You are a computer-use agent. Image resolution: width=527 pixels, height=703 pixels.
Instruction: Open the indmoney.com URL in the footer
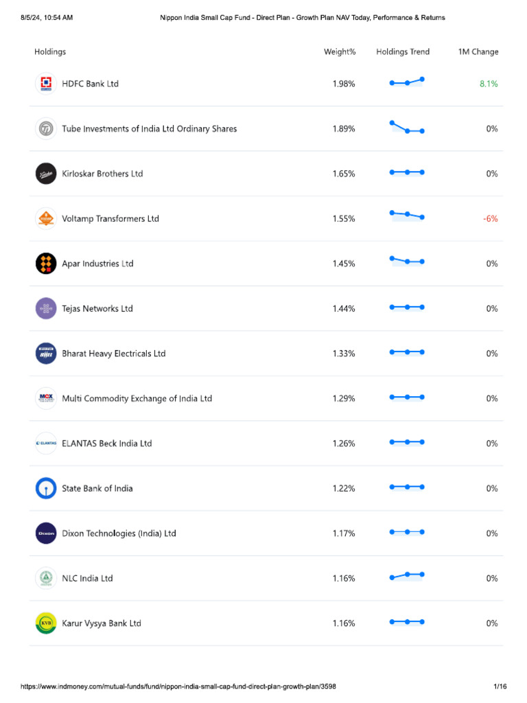coord(178,687)
